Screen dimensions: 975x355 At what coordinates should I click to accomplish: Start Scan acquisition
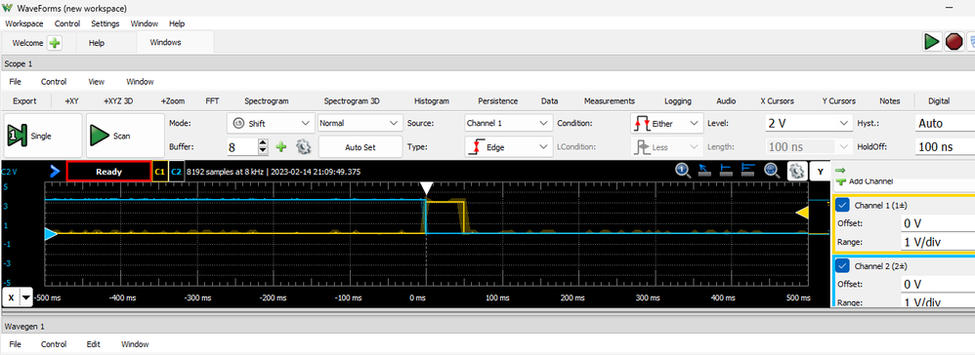(x=125, y=136)
